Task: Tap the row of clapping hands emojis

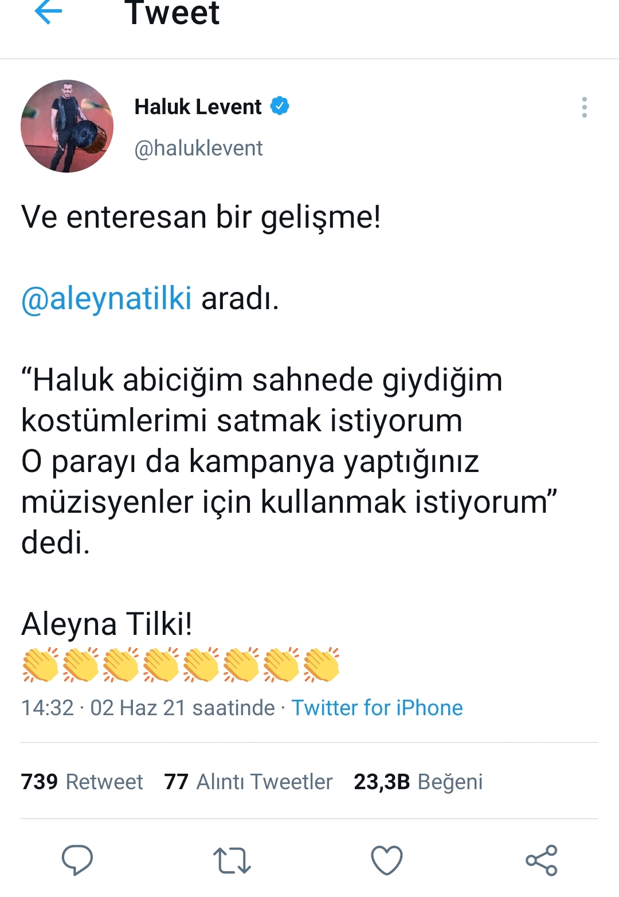Action: [x=181, y=665]
